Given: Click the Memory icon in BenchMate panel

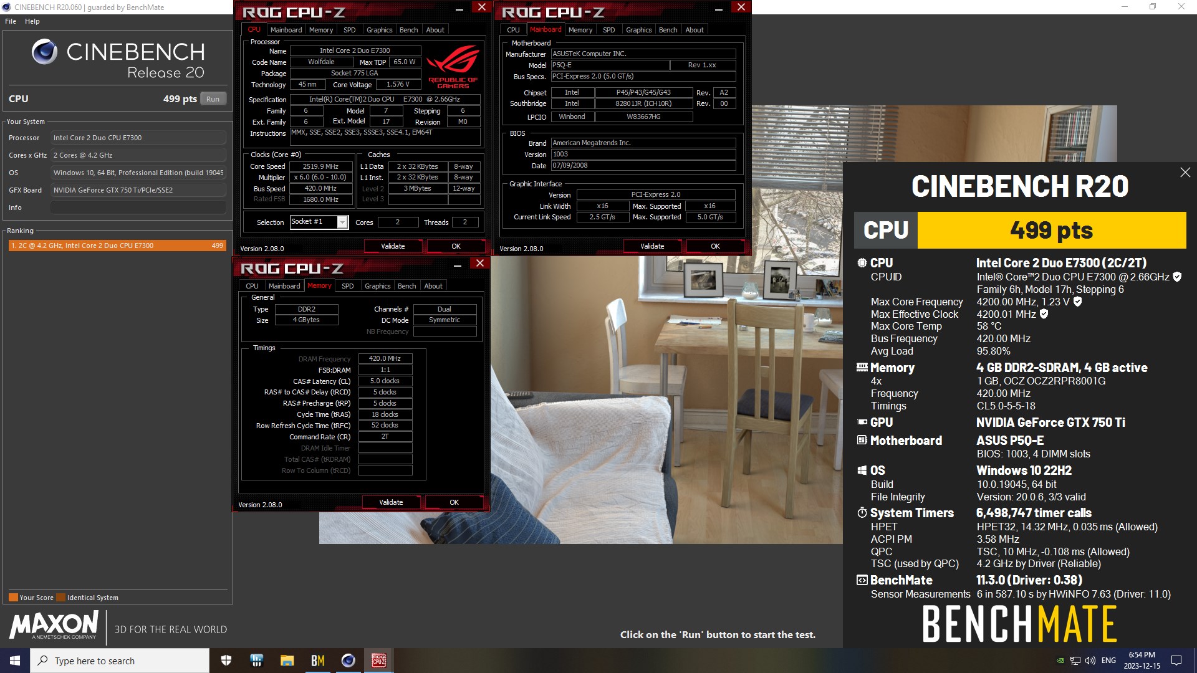Looking at the screenshot, I should tap(862, 368).
